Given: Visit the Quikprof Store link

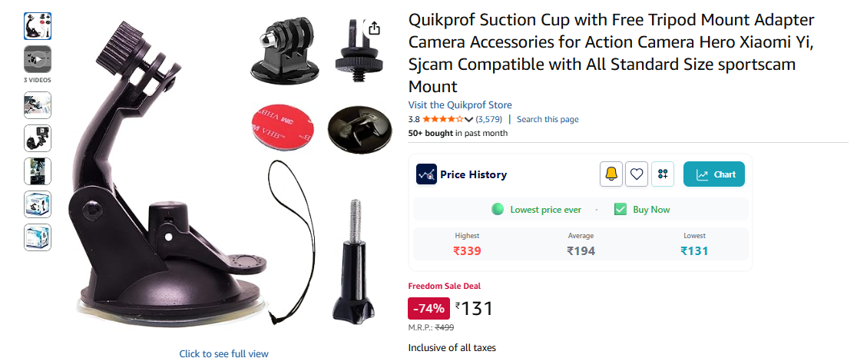Looking at the screenshot, I should [460, 104].
